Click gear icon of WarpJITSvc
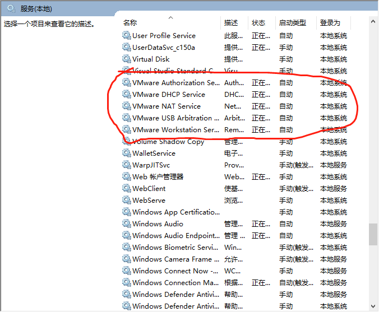The width and height of the screenshot is (379, 312). [126, 165]
